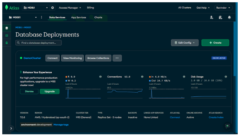
Task: Open the M0001 project dropdown
Action: click(x=23, y=17)
